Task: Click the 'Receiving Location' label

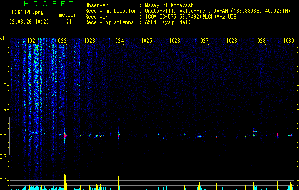Action: tap(111, 11)
